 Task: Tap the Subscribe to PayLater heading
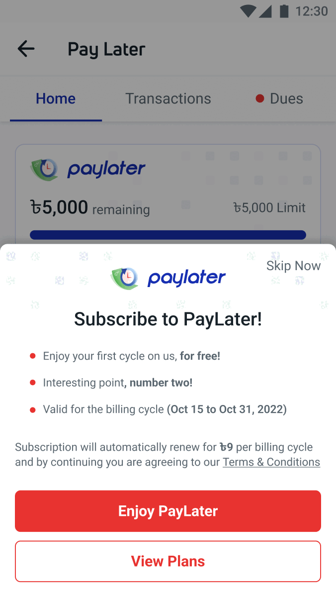tap(168, 319)
